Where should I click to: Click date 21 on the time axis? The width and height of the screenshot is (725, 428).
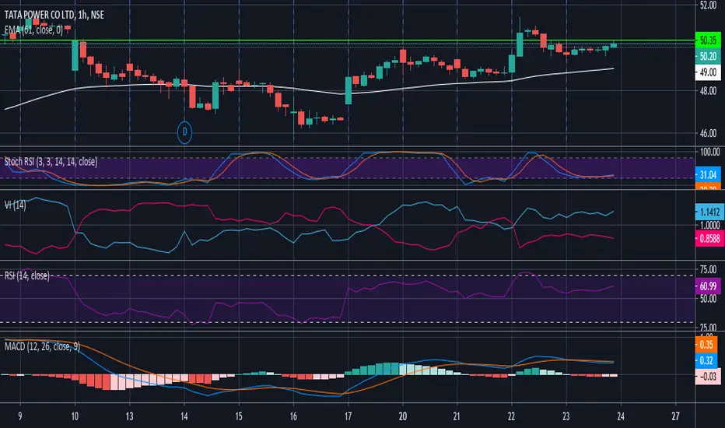click(457, 416)
